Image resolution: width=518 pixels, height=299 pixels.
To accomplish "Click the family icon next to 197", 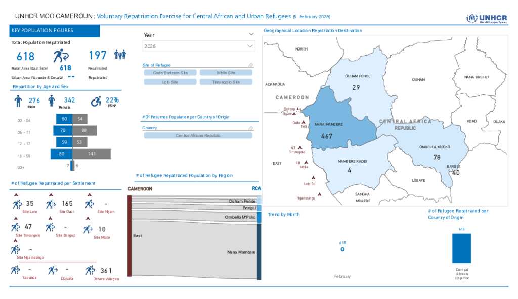I will click(120, 55).
